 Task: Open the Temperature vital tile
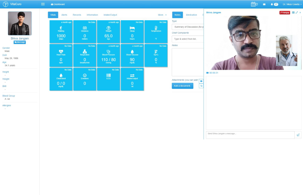[x=156, y=31]
